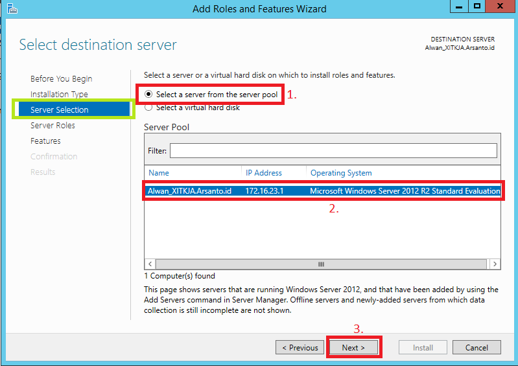Click the horizontal scrollbar thumb
This screenshot has width=518, height=366.
[321, 264]
